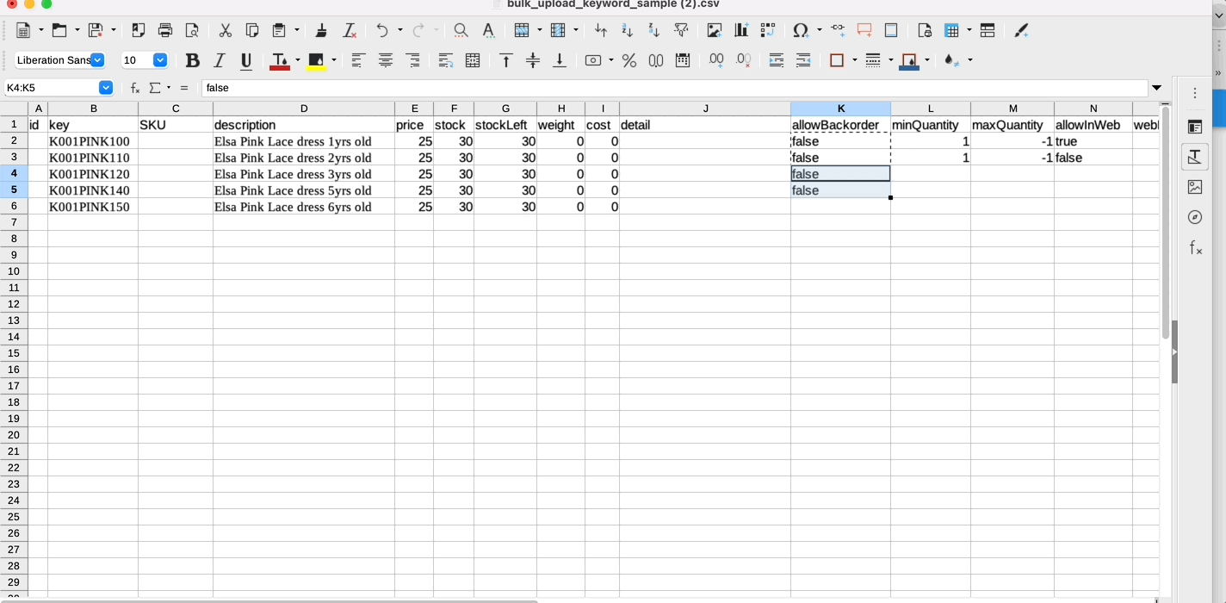Open the Navigator from the sidebar
This screenshot has width=1226, height=603.
(x=1194, y=217)
